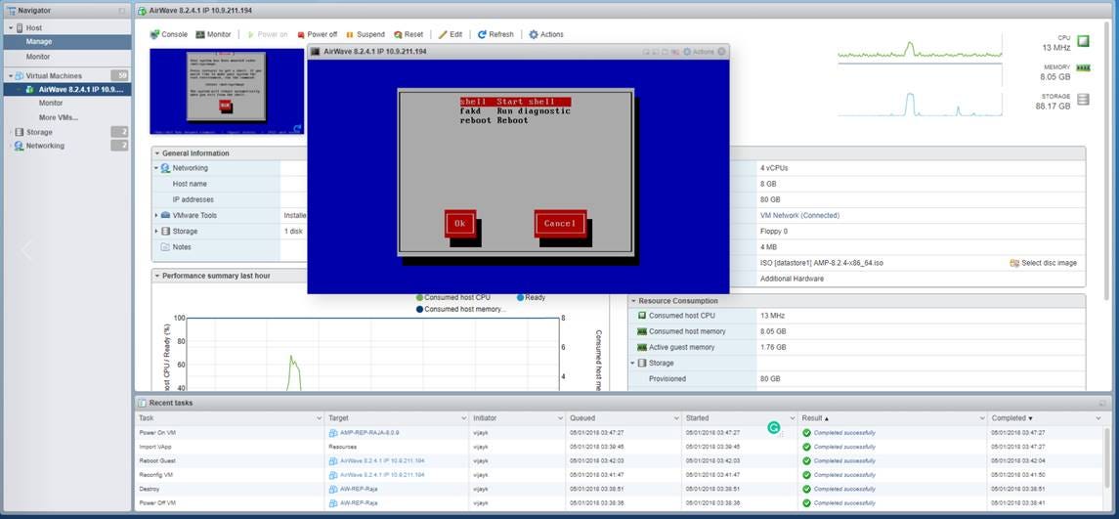1119x519 pixels.
Task: Suspend the virtual machine
Action: (365, 34)
